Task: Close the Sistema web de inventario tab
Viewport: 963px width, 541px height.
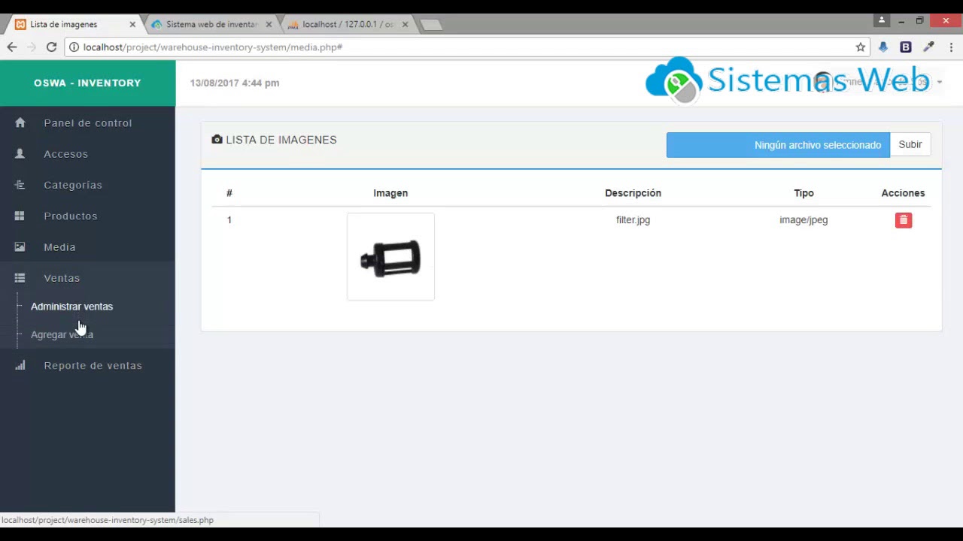Action: 269,24
